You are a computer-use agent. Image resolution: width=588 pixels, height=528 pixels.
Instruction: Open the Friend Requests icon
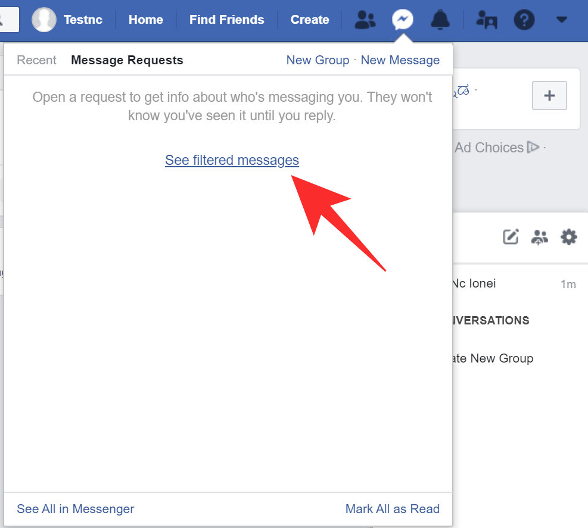coord(365,20)
